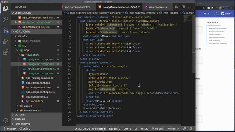Expand the Outline section
Image resolution: width=235 pixels, height=132 pixels.
click(x=37, y=115)
